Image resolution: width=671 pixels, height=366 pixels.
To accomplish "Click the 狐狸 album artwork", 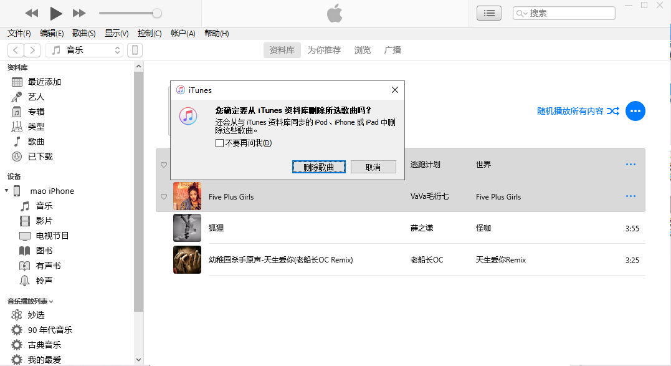I will [x=187, y=228].
